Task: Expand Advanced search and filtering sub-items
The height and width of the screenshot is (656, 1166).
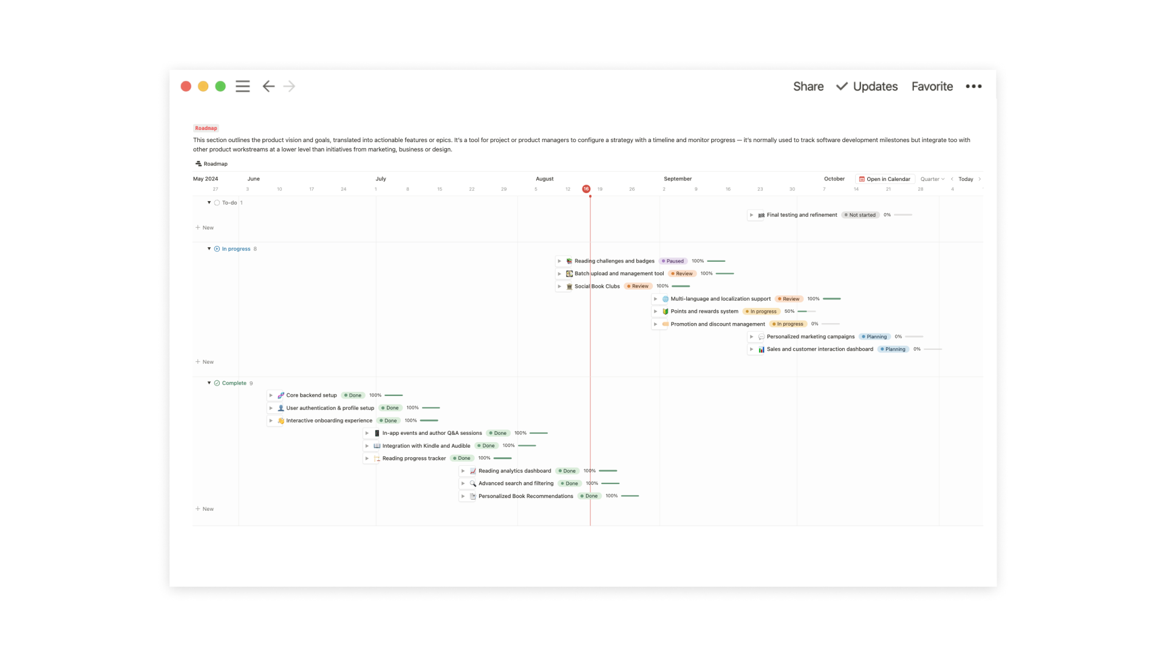Action: pyautogui.click(x=463, y=483)
